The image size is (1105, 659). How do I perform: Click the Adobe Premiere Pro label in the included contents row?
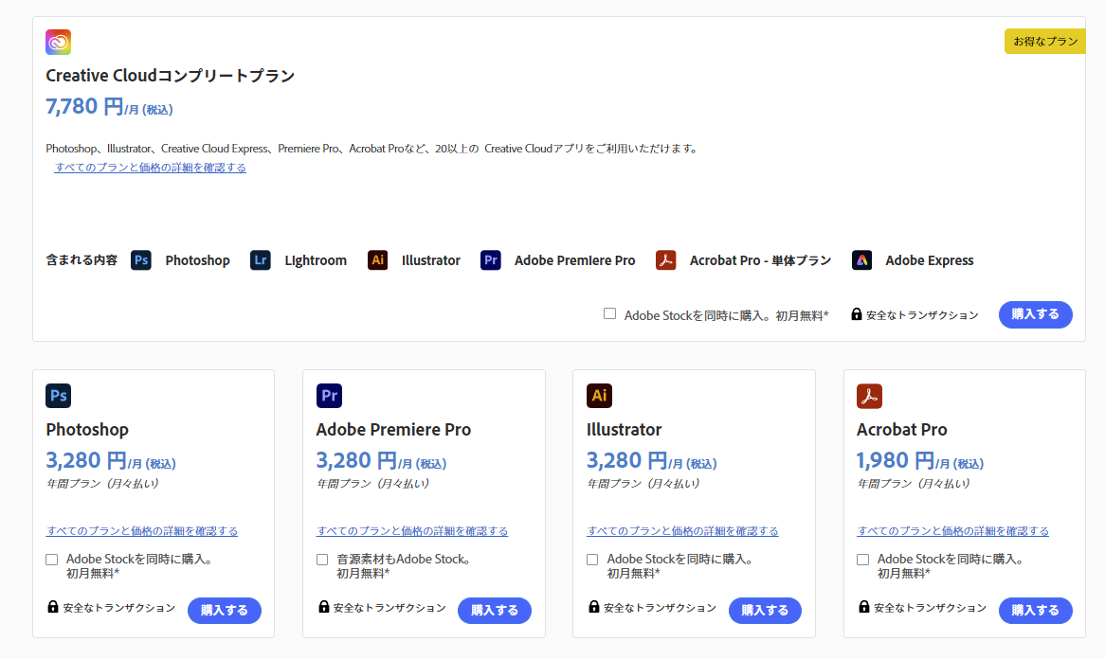click(x=575, y=260)
